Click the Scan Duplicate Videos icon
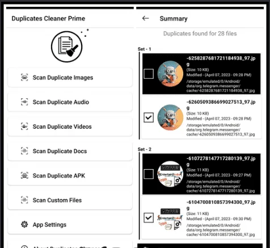Image resolution: width=270 pixels, height=248 pixels. (x=24, y=127)
